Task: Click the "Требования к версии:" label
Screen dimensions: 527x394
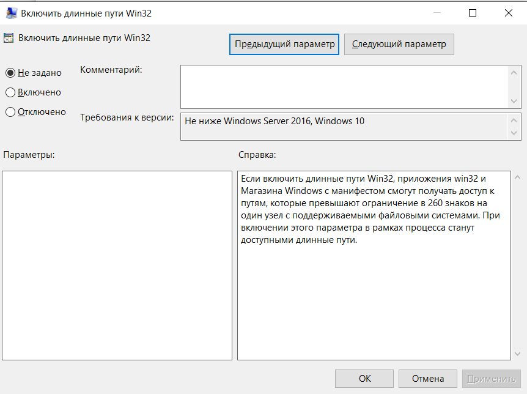Action: pyautogui.click(x=127, y=117)
